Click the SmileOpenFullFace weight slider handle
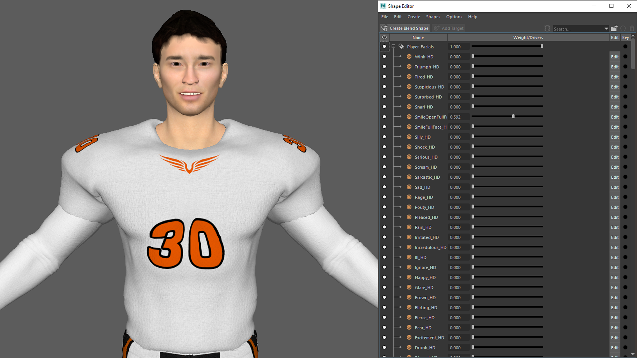 (x=513, y=117)
